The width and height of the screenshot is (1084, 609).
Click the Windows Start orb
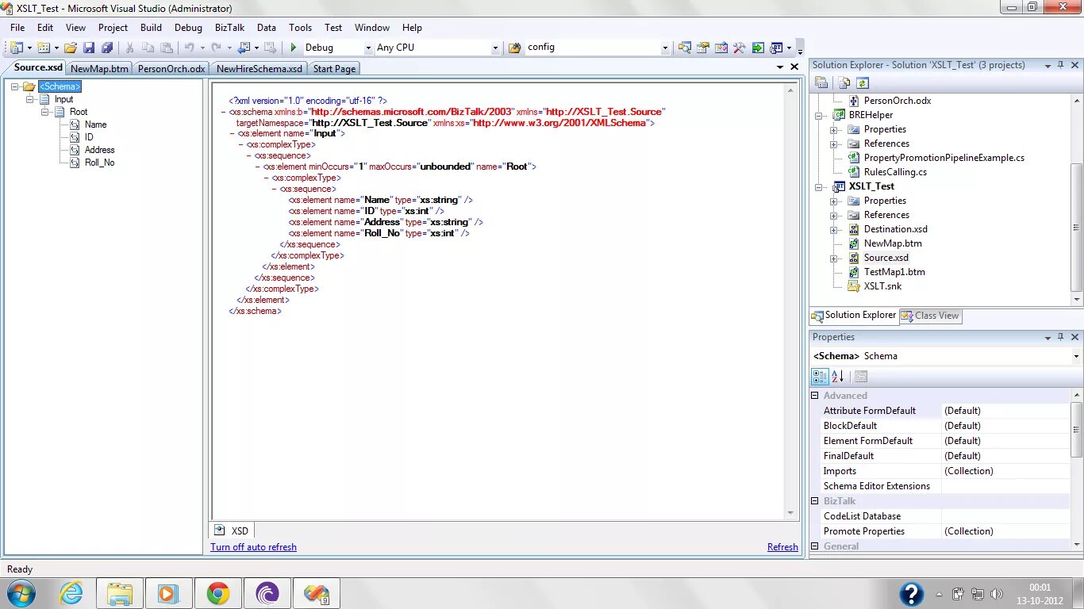coord(21,593)
